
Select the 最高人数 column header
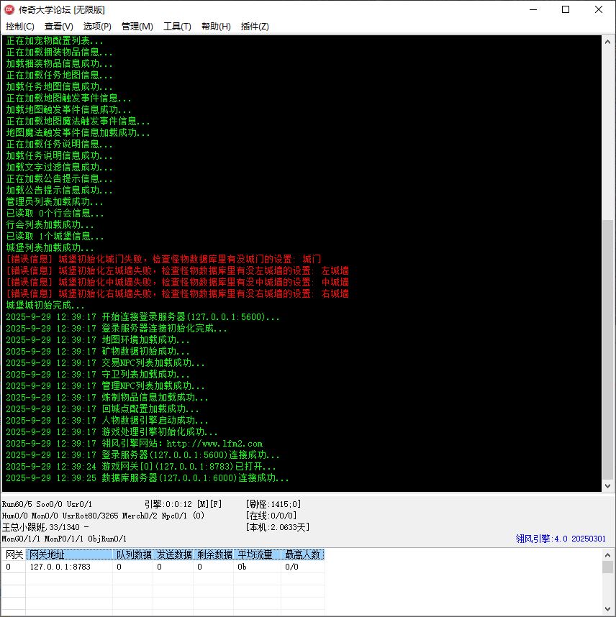(x=303, y=555)
